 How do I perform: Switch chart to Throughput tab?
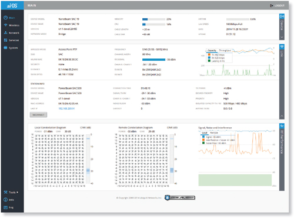[x=225, y=51]
